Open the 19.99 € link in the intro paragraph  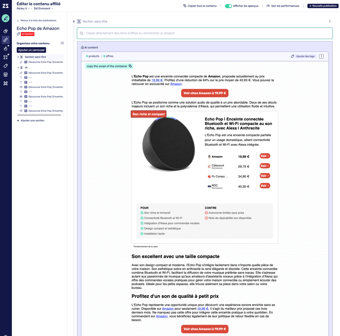pos(157,80)
